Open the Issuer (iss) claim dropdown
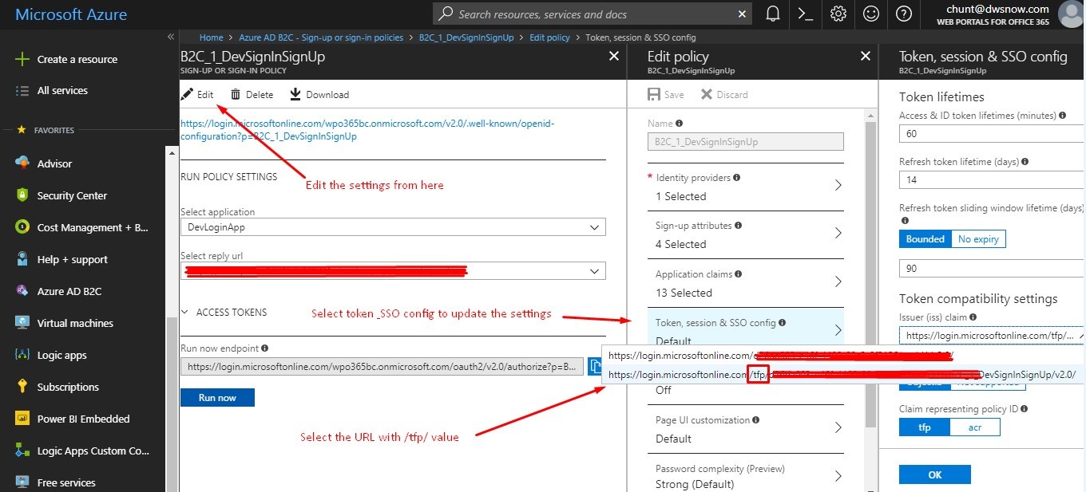The image size is (1086, 492). pos(992,336)
